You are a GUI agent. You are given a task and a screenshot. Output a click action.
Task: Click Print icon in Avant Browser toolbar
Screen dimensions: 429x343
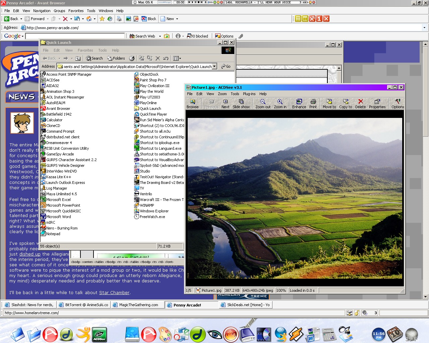click(119, 19)
